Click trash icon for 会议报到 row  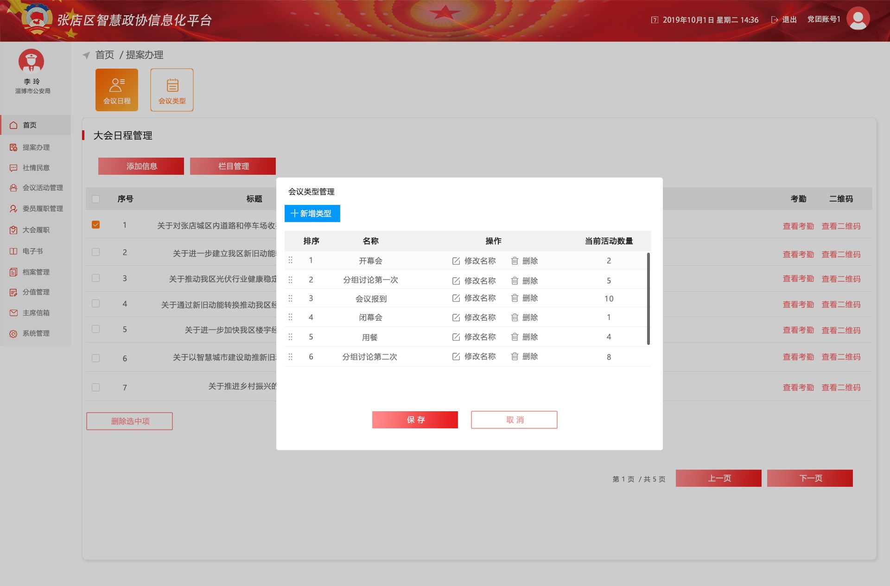point(515,298)
